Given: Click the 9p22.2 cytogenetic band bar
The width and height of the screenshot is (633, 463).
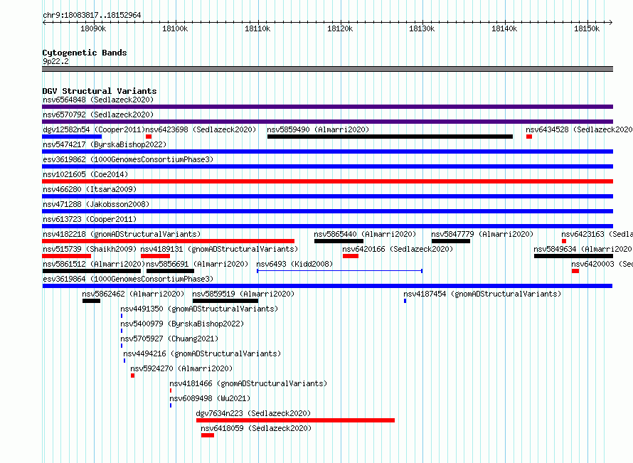Looking at the screenshot, I should [327, 69].
